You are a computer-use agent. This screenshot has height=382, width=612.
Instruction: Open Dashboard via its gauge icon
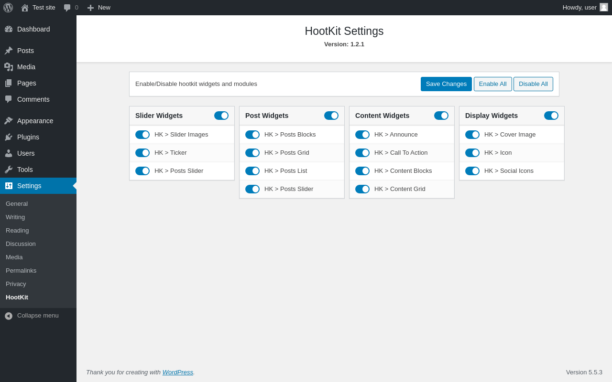[x=9, y=29]
